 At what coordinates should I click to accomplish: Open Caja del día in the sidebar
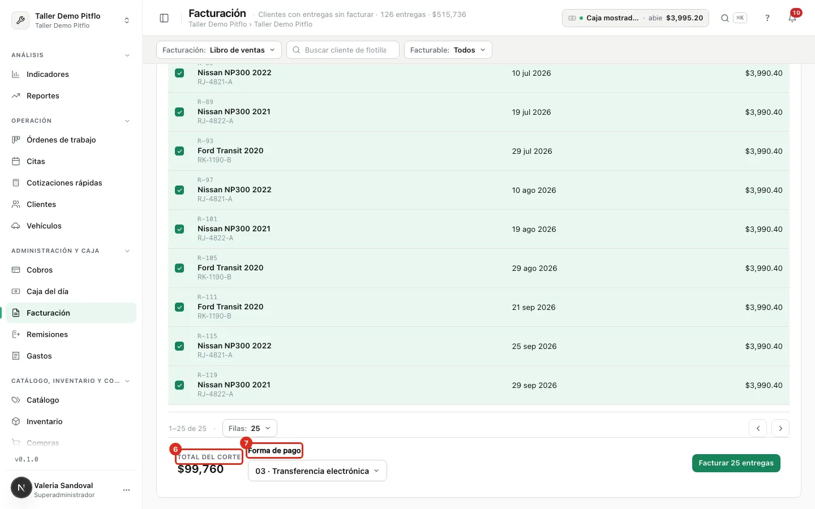(71, 291)
